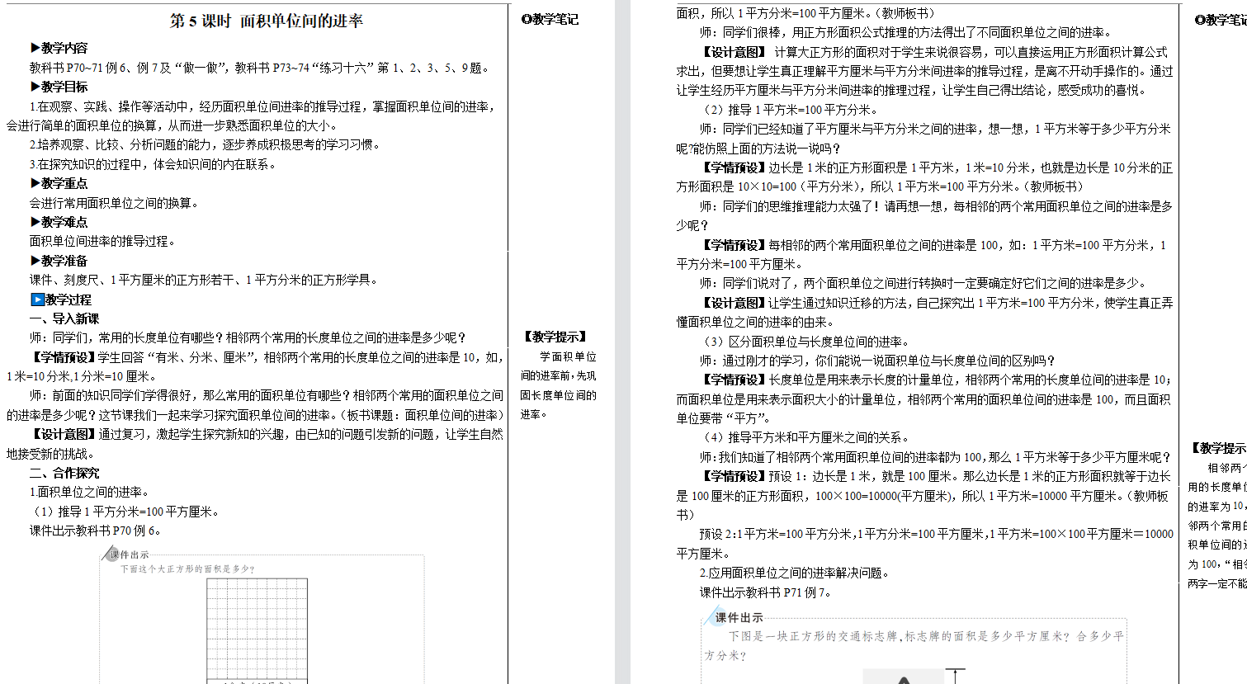
Task: Select the heading '二、合作探究'
Action: click(x=64, y=473)
